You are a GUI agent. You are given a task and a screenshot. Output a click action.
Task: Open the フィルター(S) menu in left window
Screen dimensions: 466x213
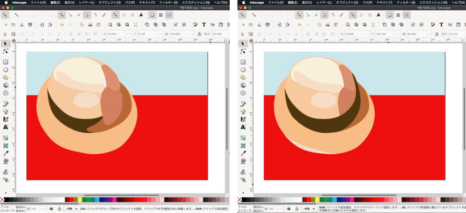[x=168, y=3]
